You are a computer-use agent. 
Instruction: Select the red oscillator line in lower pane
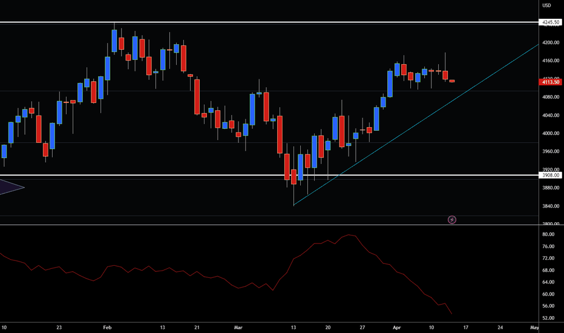[226, 275]
